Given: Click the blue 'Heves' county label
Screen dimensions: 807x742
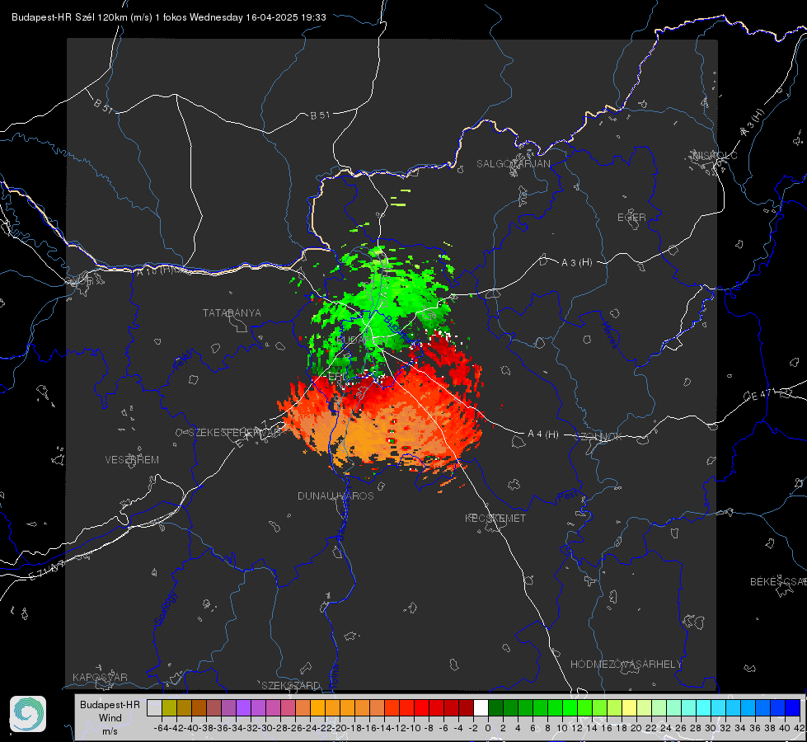Looking at the screenshot, I should click(608, 334).
